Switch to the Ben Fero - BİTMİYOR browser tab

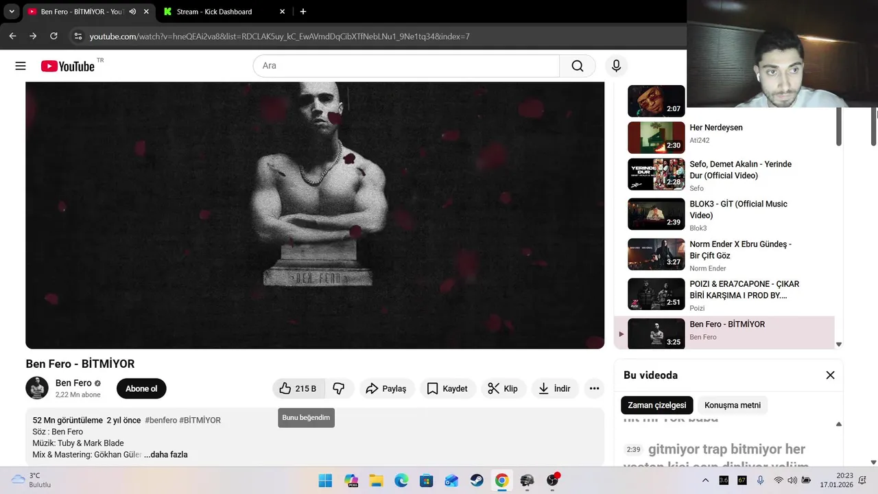pyautogui.click(x=81, y=12)
